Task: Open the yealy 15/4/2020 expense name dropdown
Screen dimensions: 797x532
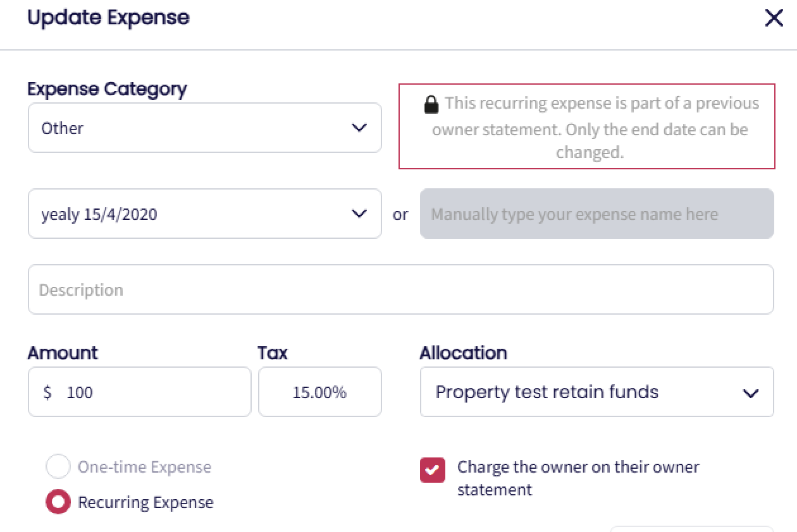Action: point(190,214)
